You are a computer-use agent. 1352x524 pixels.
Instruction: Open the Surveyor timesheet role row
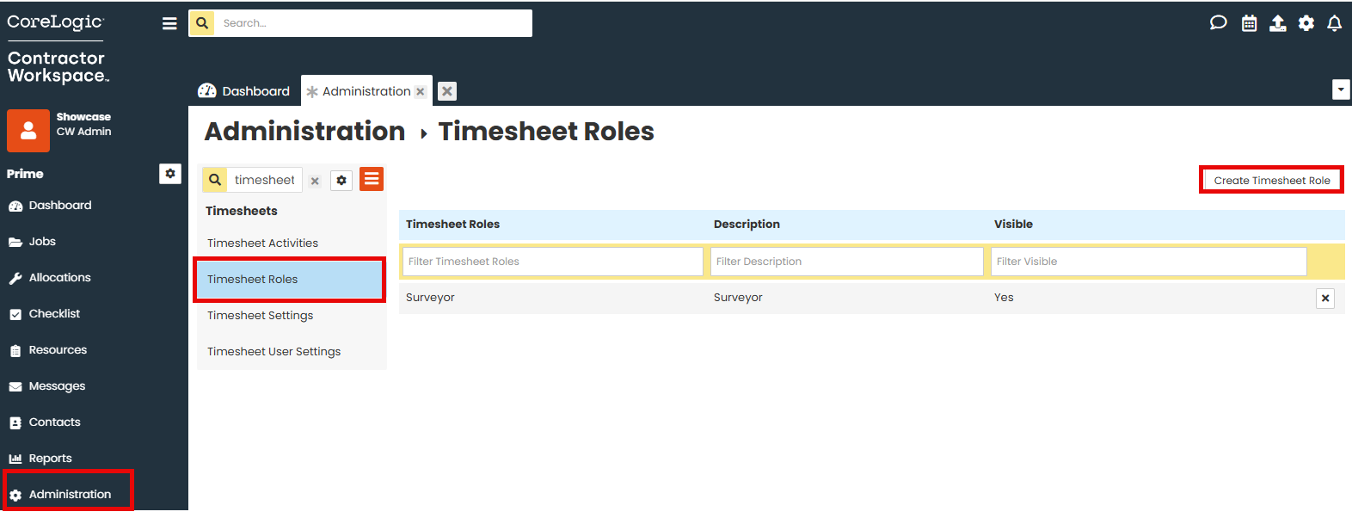871,298
